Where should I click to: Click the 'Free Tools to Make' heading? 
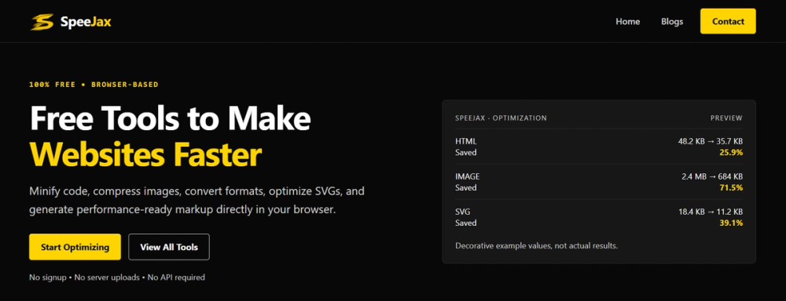tap(171, 118)
